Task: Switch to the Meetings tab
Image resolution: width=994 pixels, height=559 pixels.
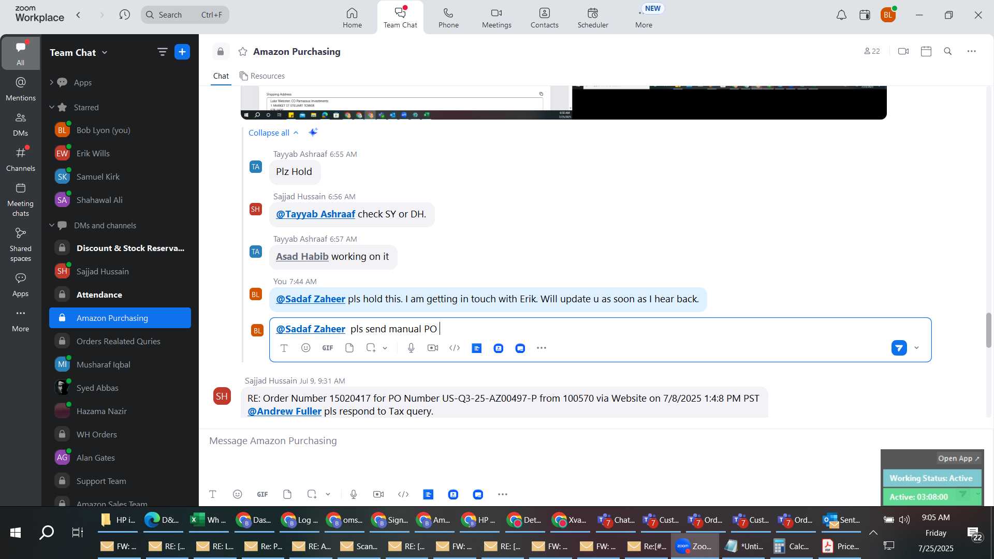Action: tap(496, 18)
